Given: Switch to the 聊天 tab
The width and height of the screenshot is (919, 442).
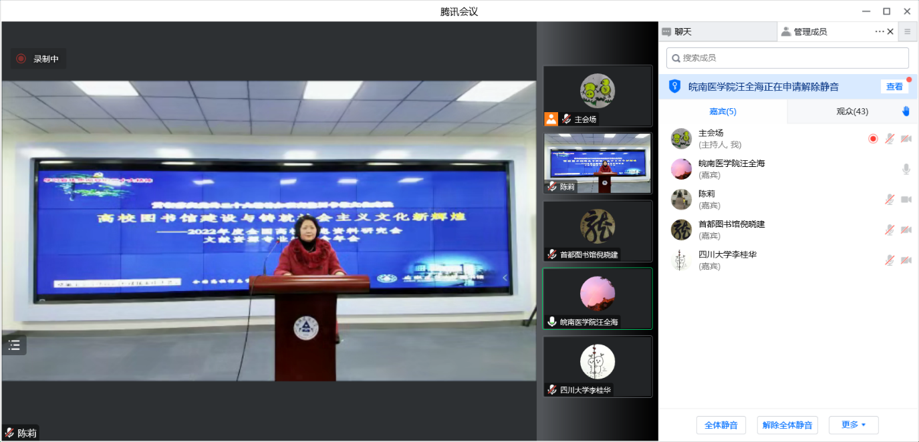Looking at the screenshot, I should (x=718, y=31).
